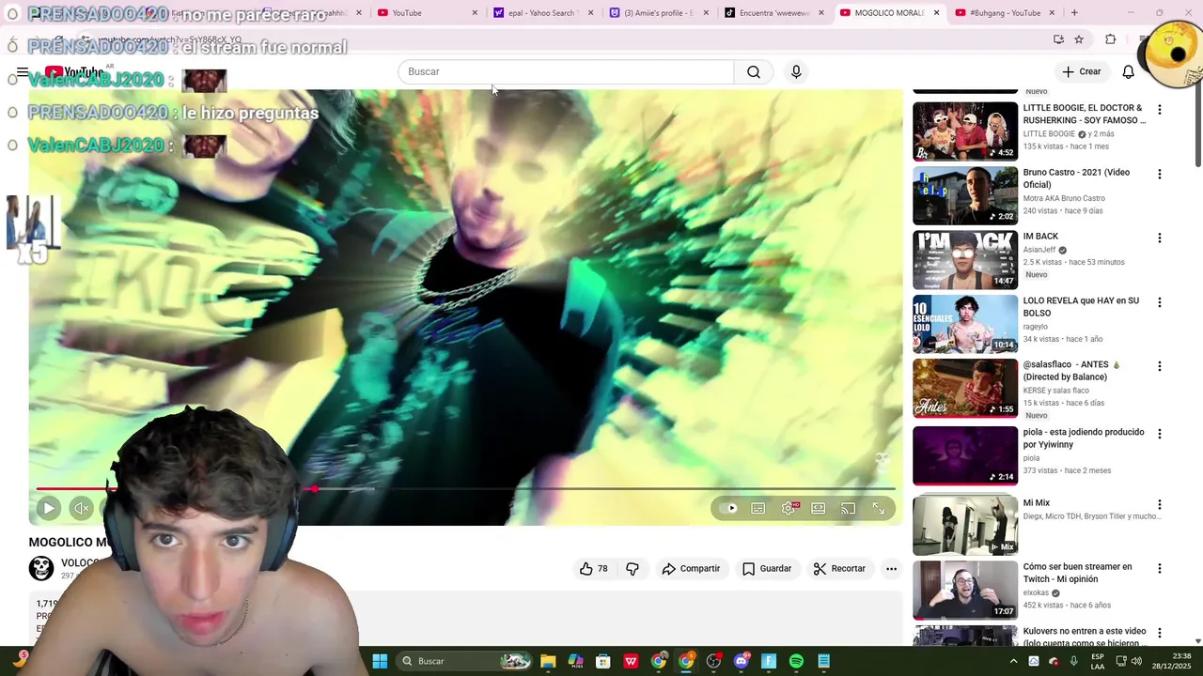Open Cómo ser buen streamer en Twitch
The image size is (1203, 676).
pos(1077,573)
